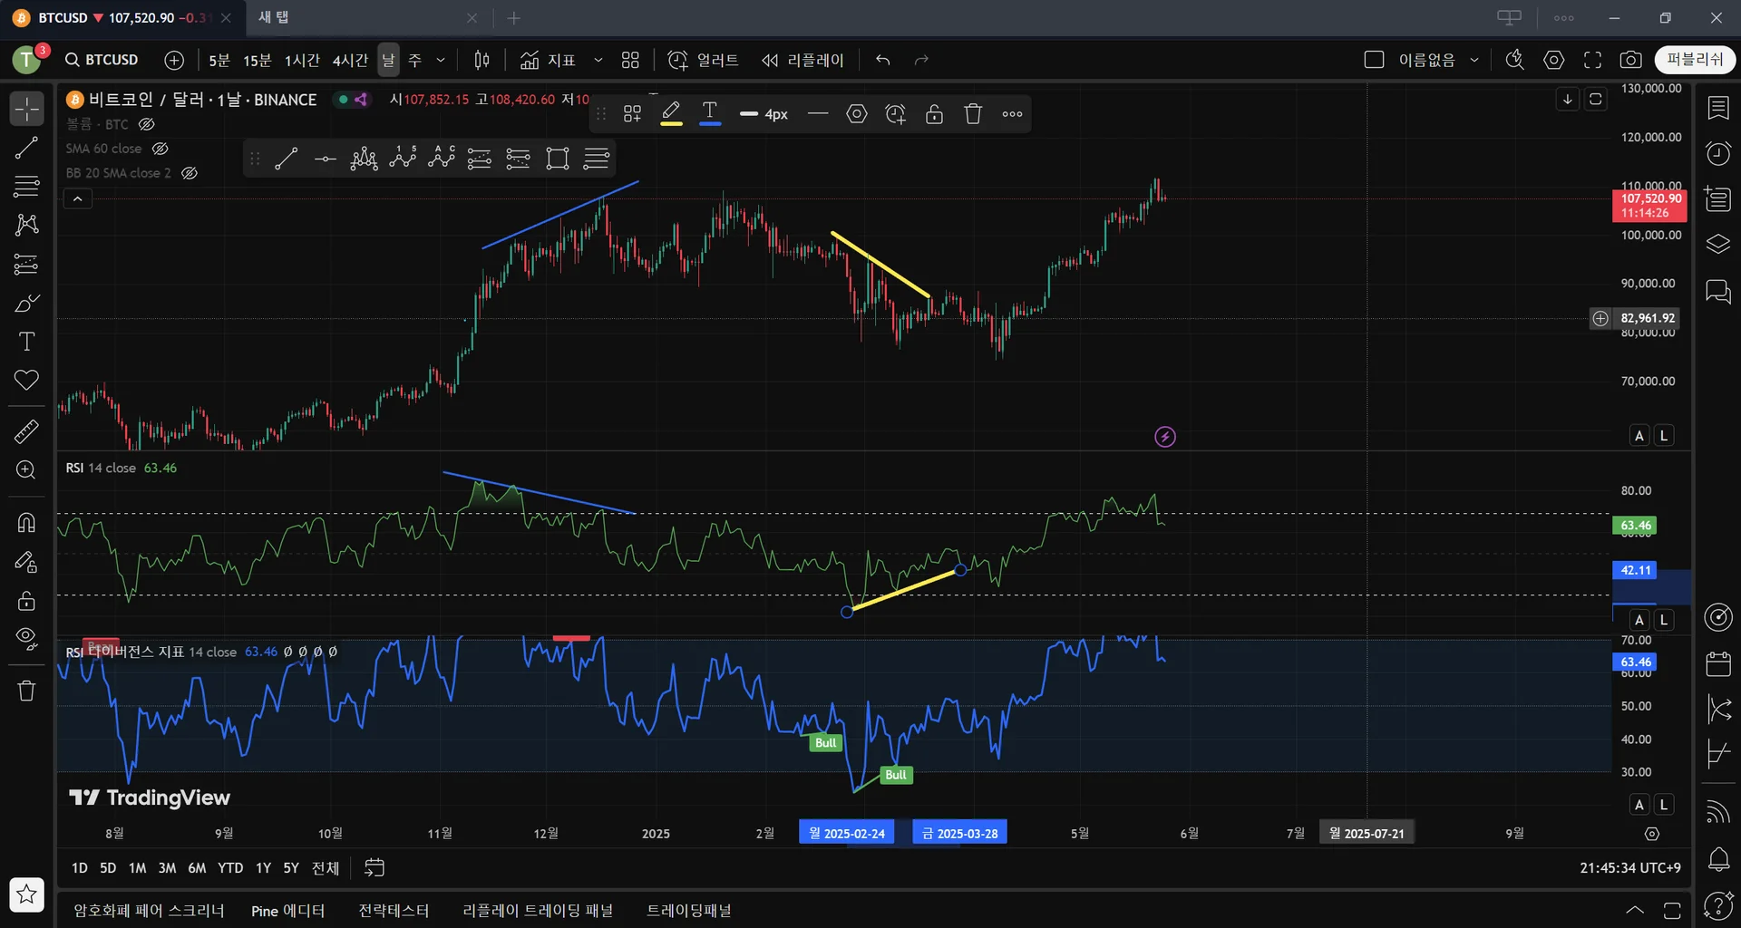The height and width of the screenshot is (928, 1741).
Task: Select the text tool in left sidebar
Action: click(26, 342)
